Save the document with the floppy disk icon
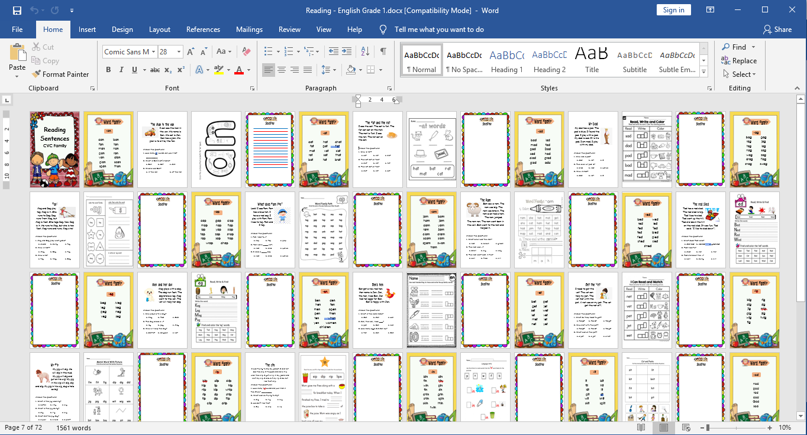This screenshot has height=435, width=807. coord(17,11)
